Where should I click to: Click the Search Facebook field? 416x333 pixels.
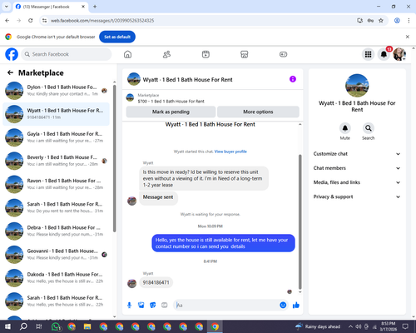[67, 54]
